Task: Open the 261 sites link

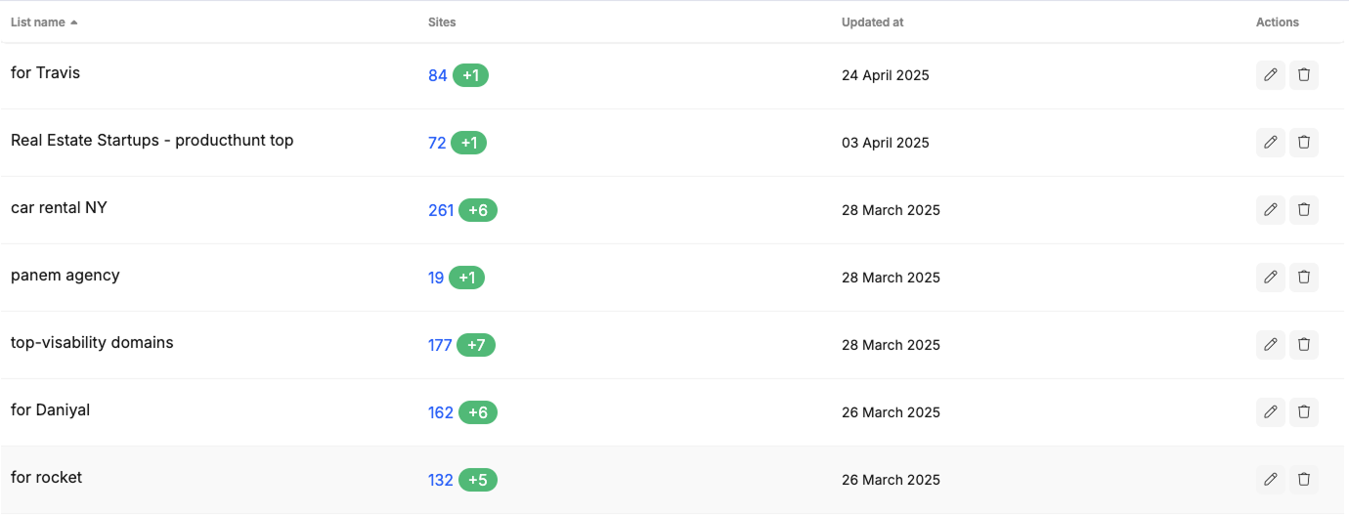Action: click(441, 210)
